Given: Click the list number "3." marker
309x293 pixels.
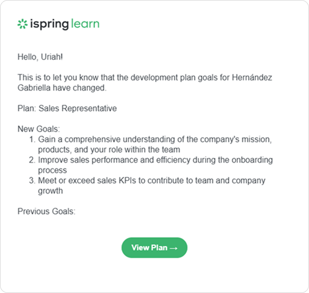Looking at the screenshot, I should tap(32, 181).
